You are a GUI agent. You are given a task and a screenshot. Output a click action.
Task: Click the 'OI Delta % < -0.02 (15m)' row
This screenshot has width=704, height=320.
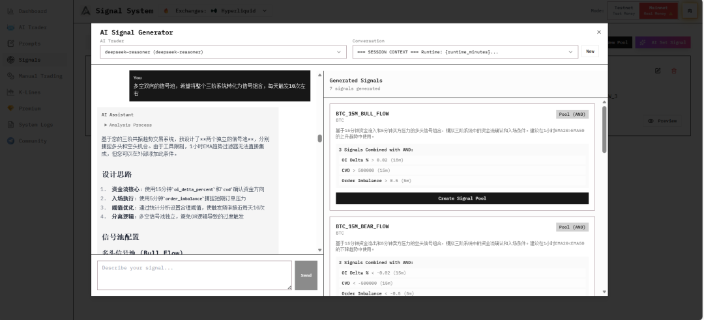(462, 273)
